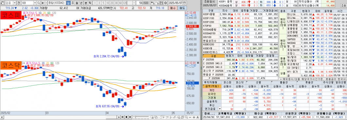Click the 매도 sell button
The width and height of the screenshot is (347, 120).
182,8
